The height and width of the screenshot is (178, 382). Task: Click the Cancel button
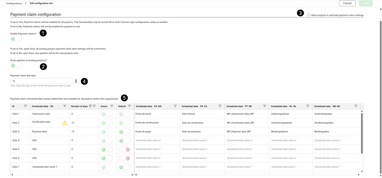(x=347, y=3)
